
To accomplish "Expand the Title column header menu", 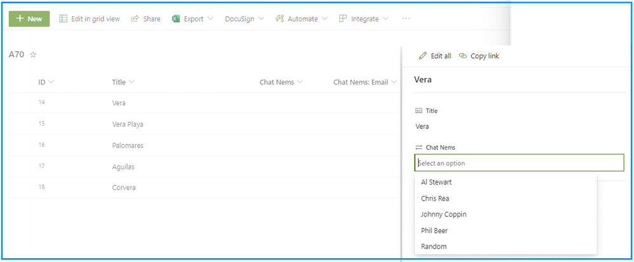I will tap(132, 82).
